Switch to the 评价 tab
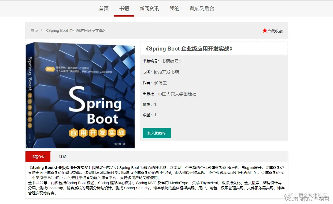 click(x=63, y=157)
